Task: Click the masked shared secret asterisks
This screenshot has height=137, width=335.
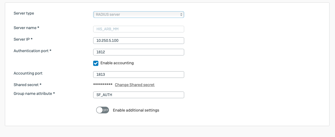Action: 103,85
